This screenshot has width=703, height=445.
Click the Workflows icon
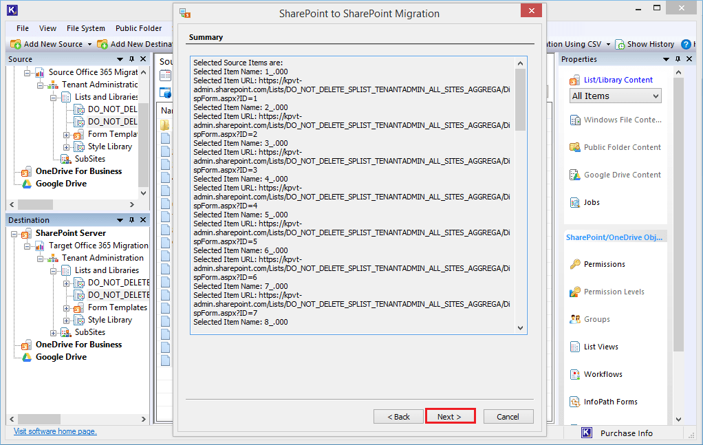point(575,374)
